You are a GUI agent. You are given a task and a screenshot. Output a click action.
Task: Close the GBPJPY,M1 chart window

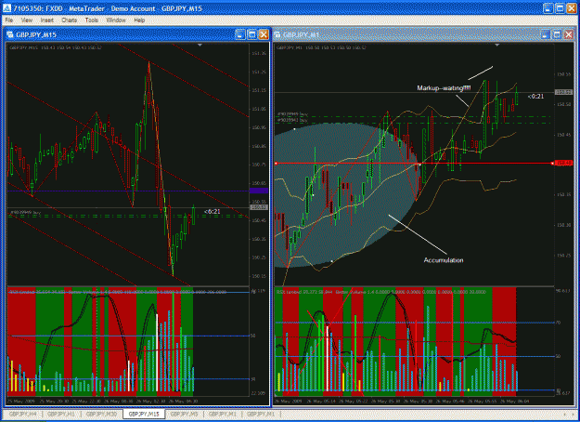pyautogui.click(x=569, y=34)
